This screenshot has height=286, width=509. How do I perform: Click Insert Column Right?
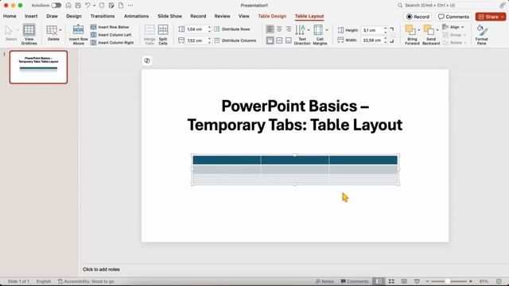112,42
